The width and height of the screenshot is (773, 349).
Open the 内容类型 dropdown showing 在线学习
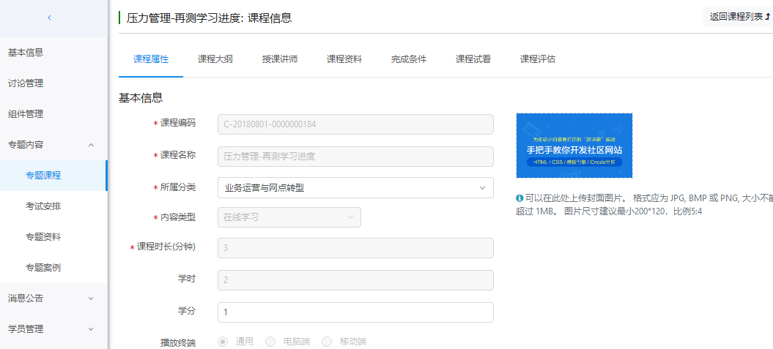click(289, 217)
